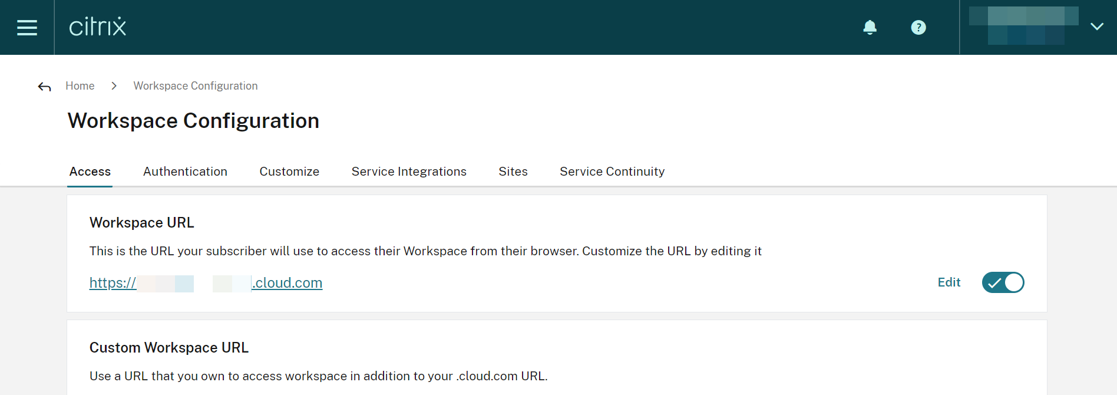
Task: Go to the Service Continuity tab
Action: coord(612,172)
